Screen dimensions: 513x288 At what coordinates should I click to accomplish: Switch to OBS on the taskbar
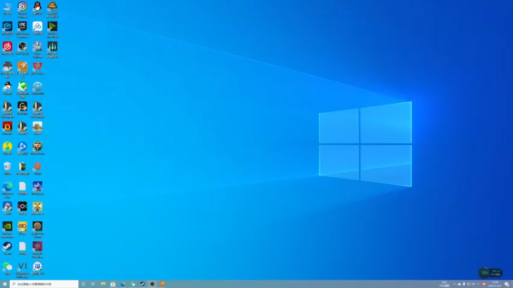pos(152,284)
